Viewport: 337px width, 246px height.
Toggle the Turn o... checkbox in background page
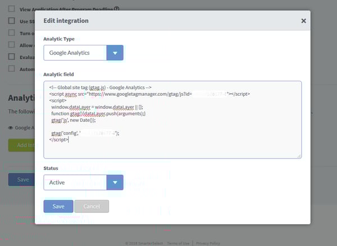[11, 33]
